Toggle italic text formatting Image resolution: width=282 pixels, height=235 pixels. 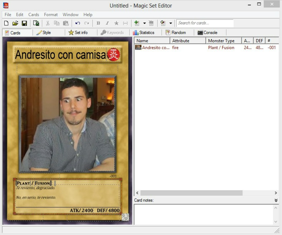(x=107, y=23)
